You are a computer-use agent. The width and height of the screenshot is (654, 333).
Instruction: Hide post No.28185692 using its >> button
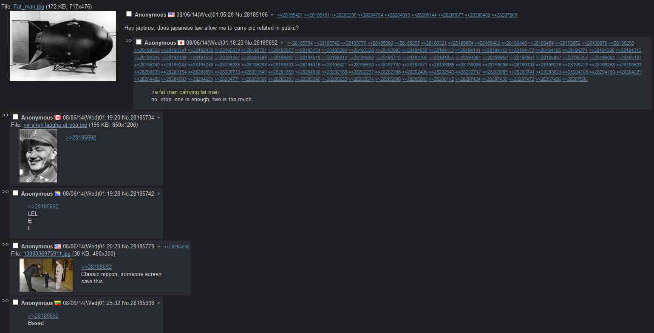pos(129,41)
